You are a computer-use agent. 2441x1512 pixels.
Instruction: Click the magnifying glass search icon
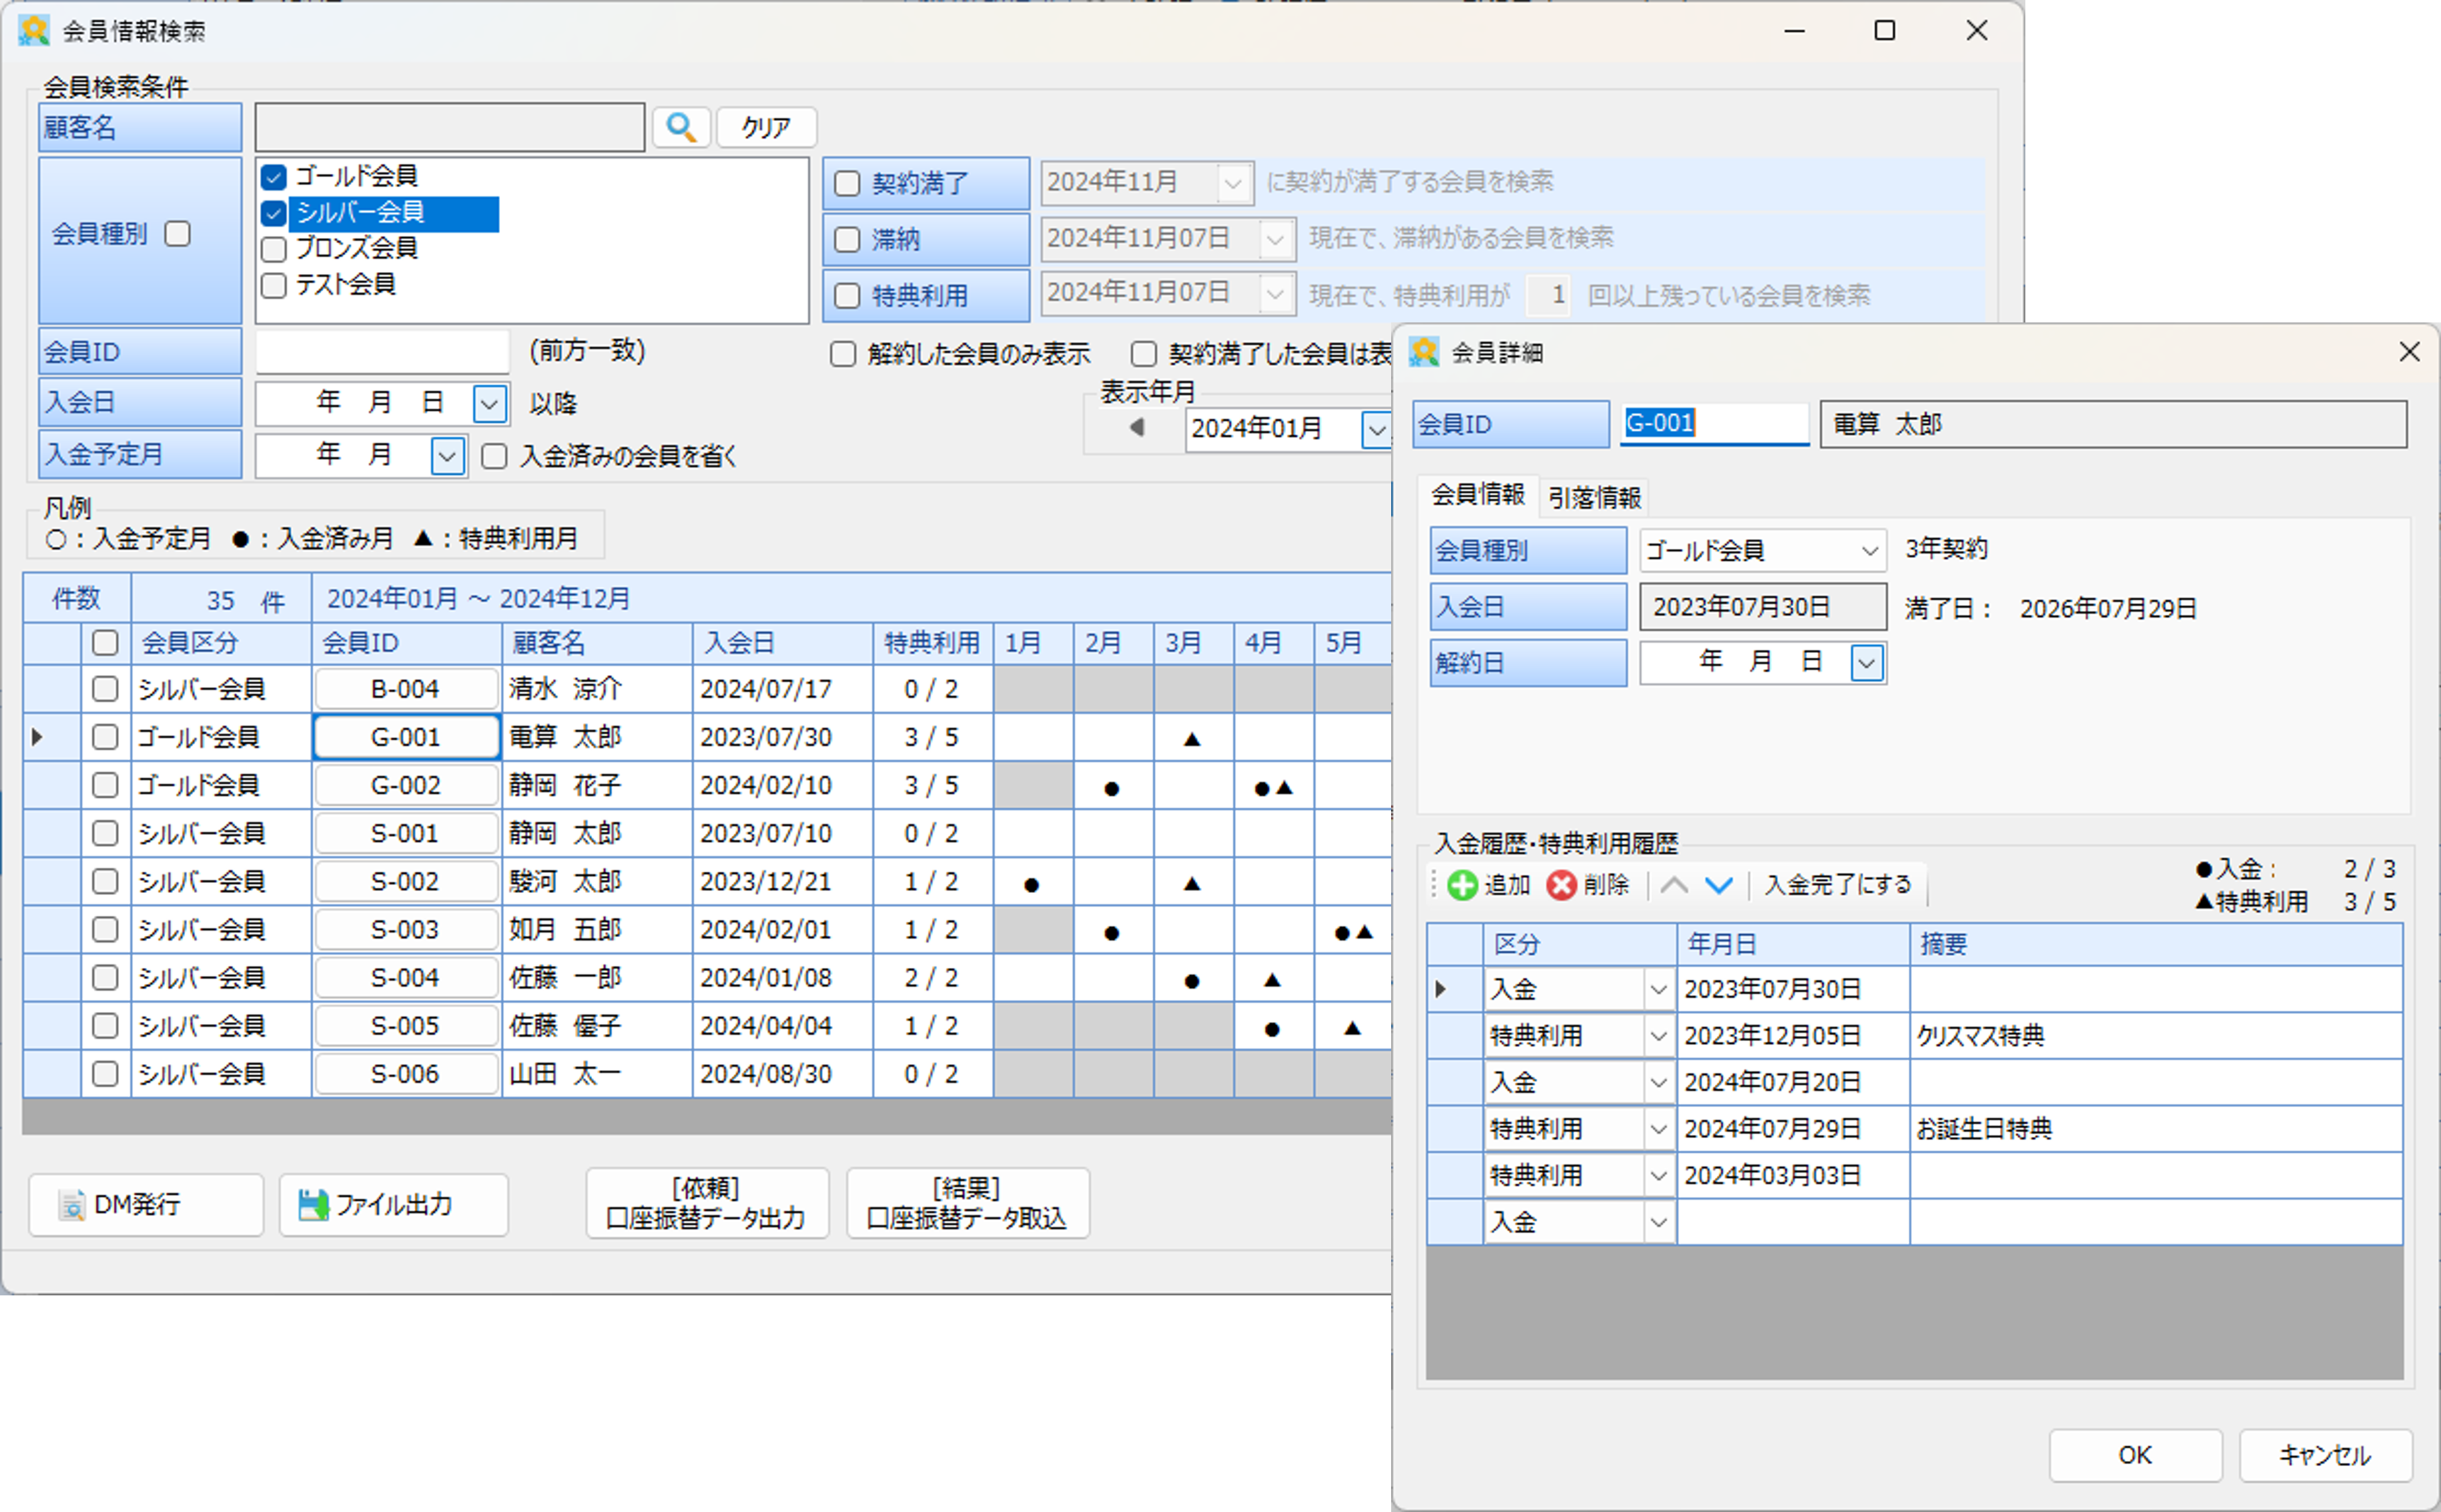(681, 128)
